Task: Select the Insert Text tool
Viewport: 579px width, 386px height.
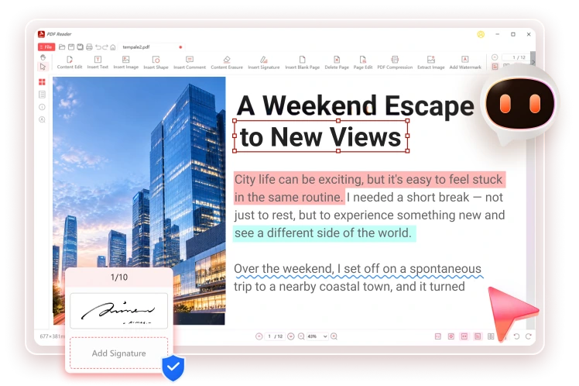Action: [98, 63]
